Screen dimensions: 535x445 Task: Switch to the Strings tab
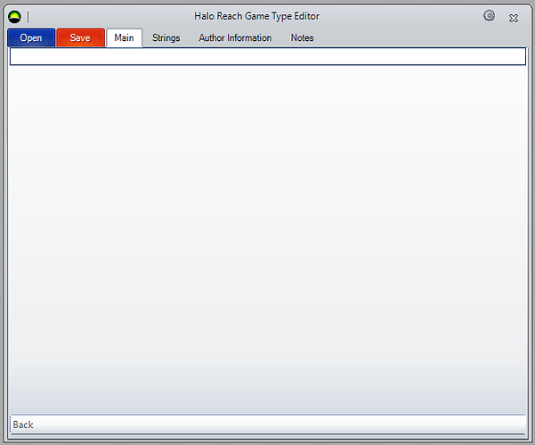pos(166,37)
